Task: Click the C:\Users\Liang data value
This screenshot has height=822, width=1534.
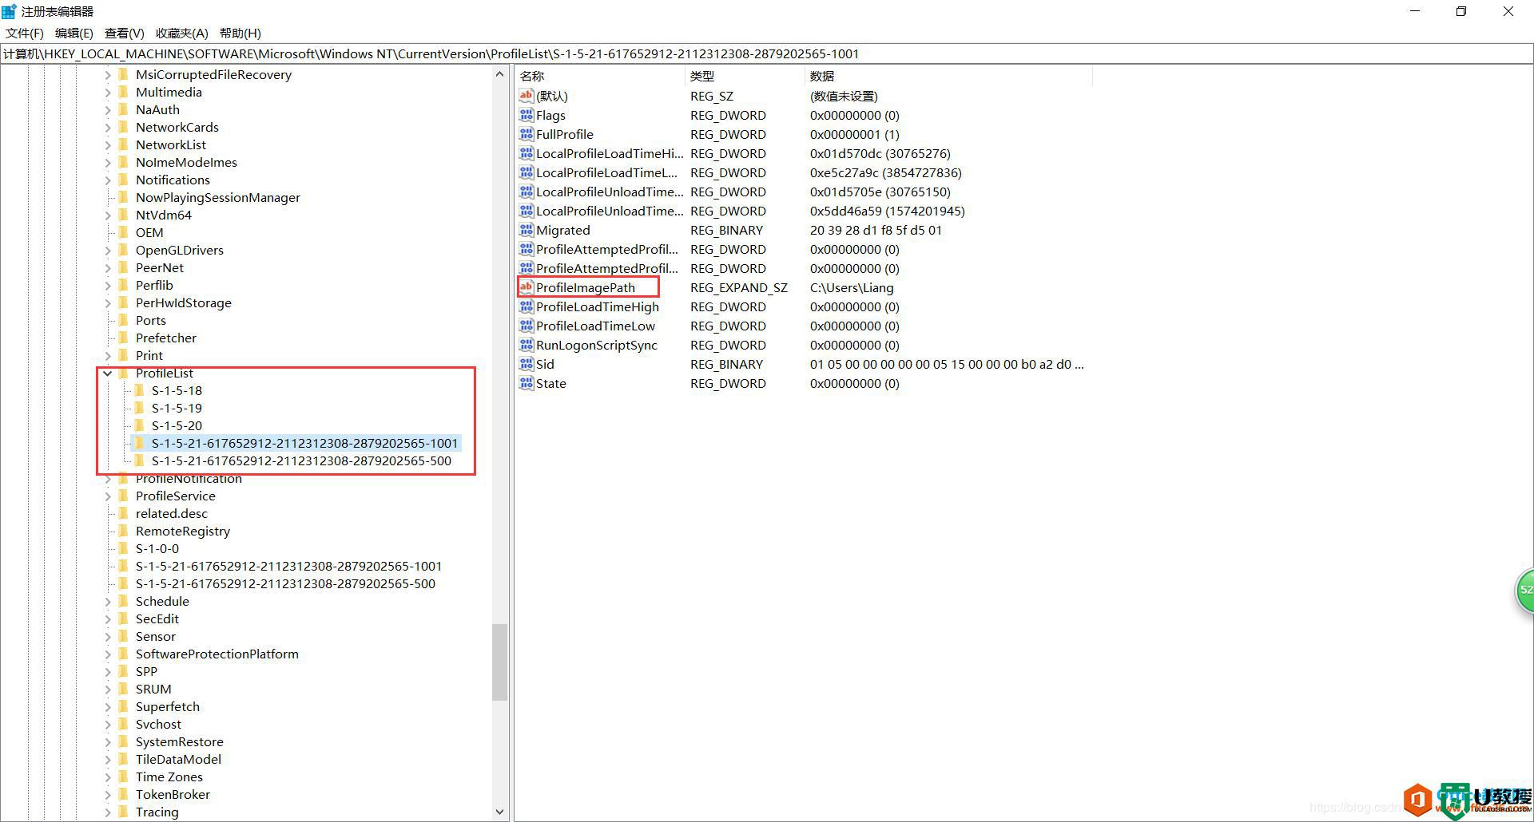Action: pos(852,287)
